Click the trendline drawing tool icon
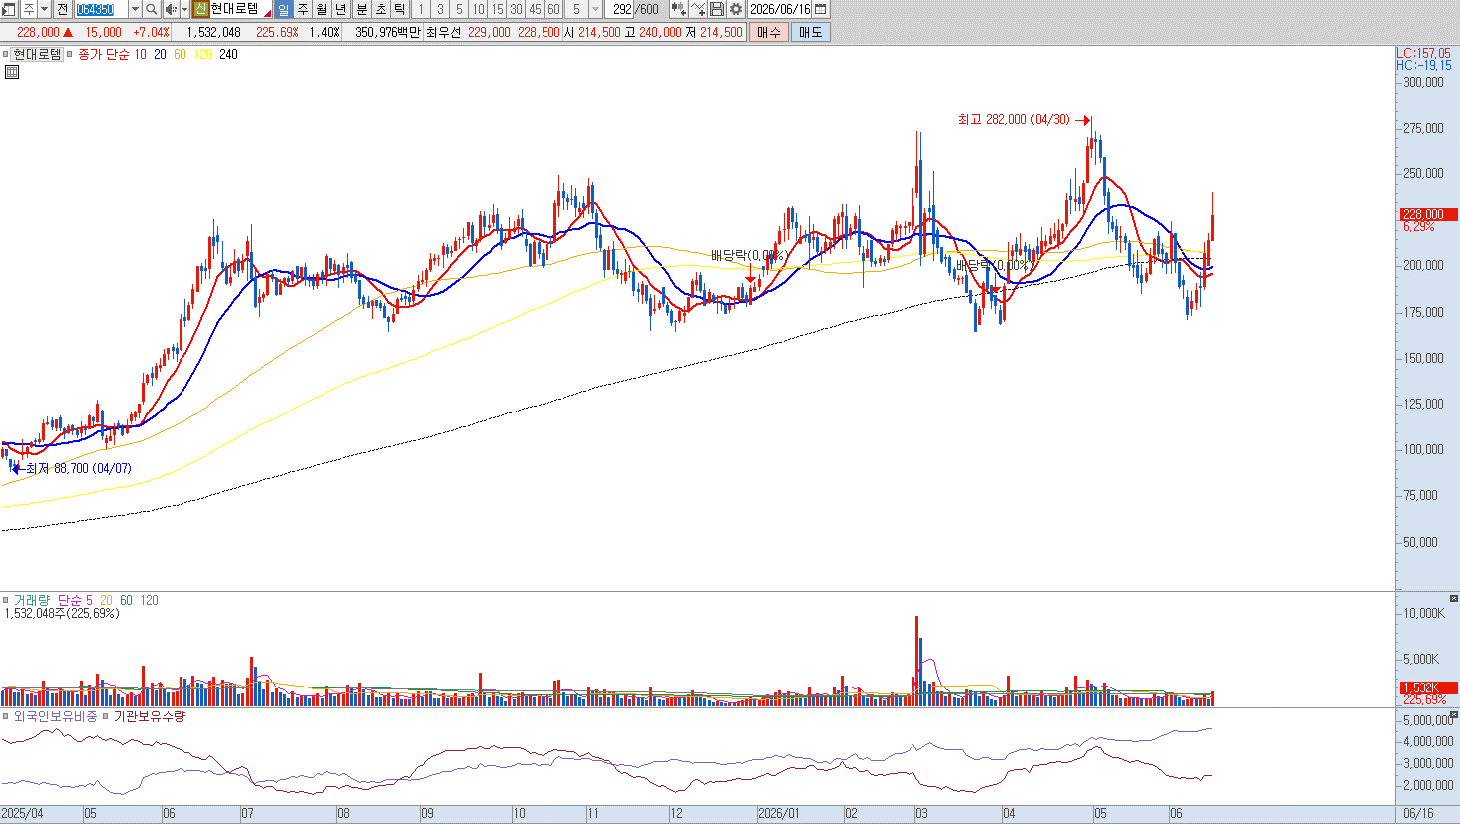 click(698, 9)
